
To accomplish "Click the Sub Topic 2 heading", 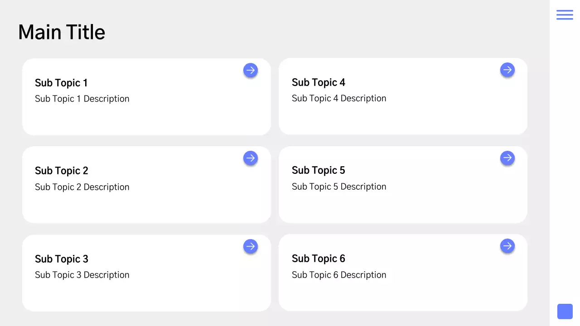I will pos(62,171).
